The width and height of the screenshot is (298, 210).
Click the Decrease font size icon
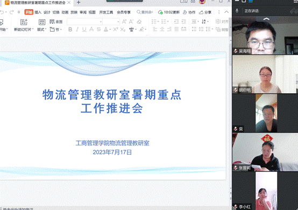click(131, 22)
